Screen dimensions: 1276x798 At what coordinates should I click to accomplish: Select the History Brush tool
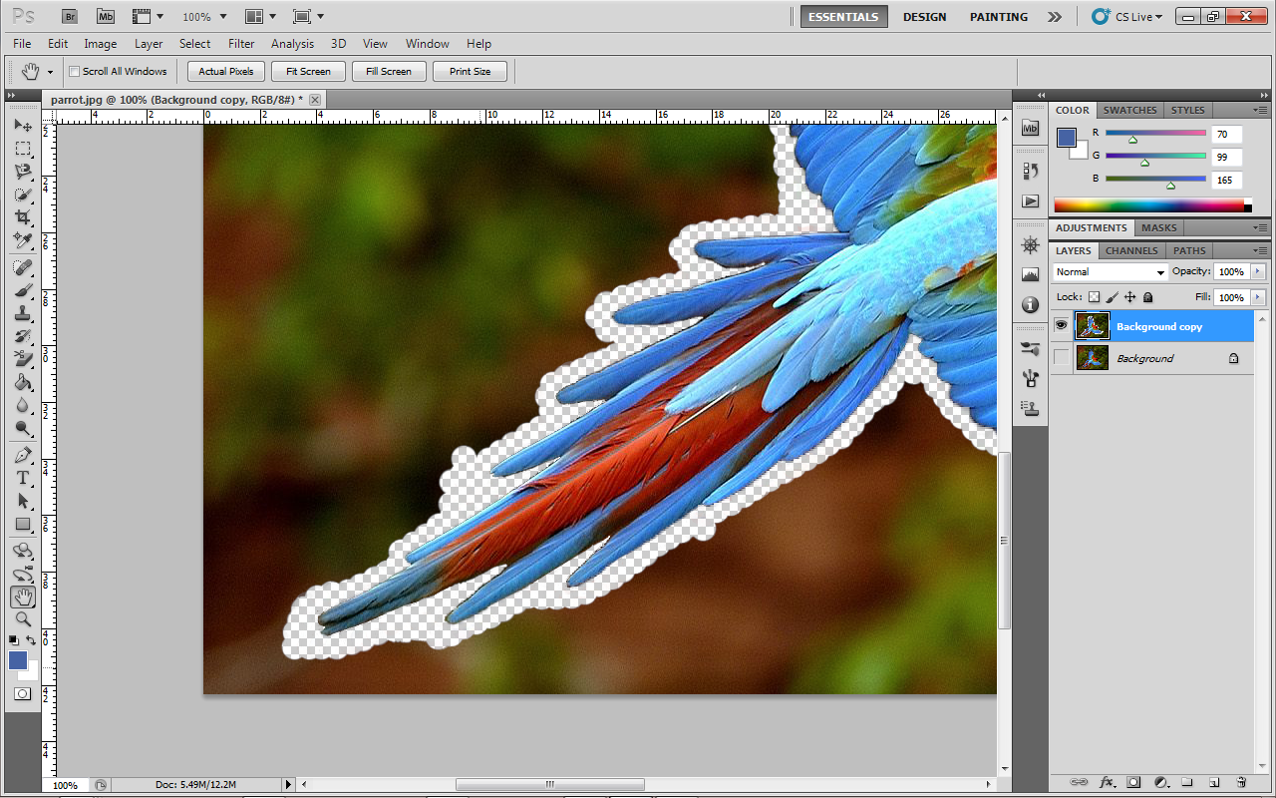tap(23, 336)
